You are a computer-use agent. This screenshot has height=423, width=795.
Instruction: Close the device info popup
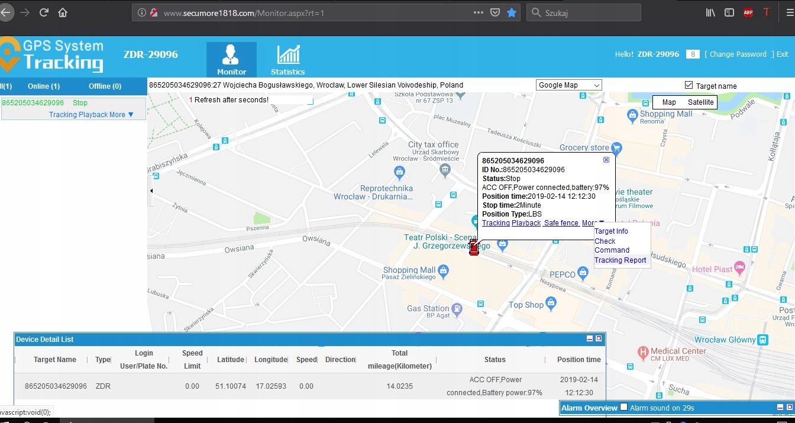coord(606,160)
